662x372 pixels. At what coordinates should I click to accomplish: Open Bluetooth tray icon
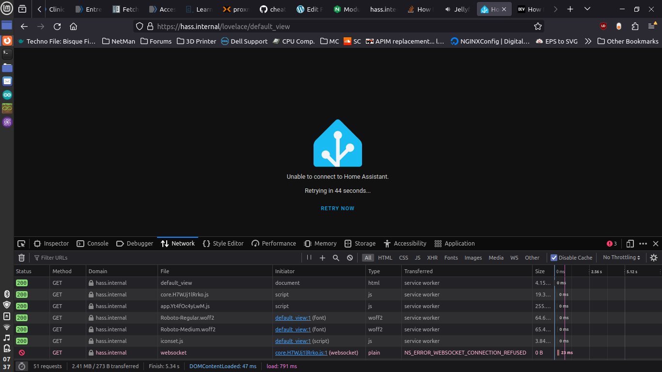tap(7, 294)
